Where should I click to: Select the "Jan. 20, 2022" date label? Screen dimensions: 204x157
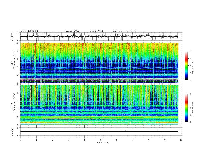tap(72, 31)
